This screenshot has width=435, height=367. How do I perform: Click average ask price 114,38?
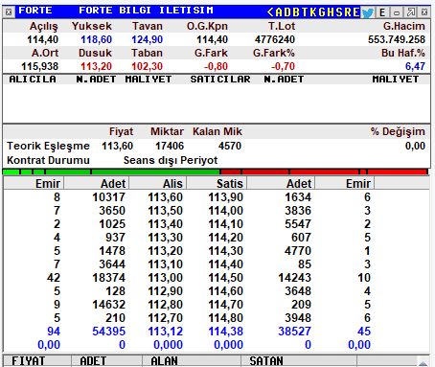click(x=225, y=332)
